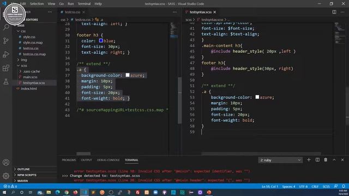Screen dimensions: 349x196
Task: Open Firefox from the taskbar
Action: [x=75, y=192]
